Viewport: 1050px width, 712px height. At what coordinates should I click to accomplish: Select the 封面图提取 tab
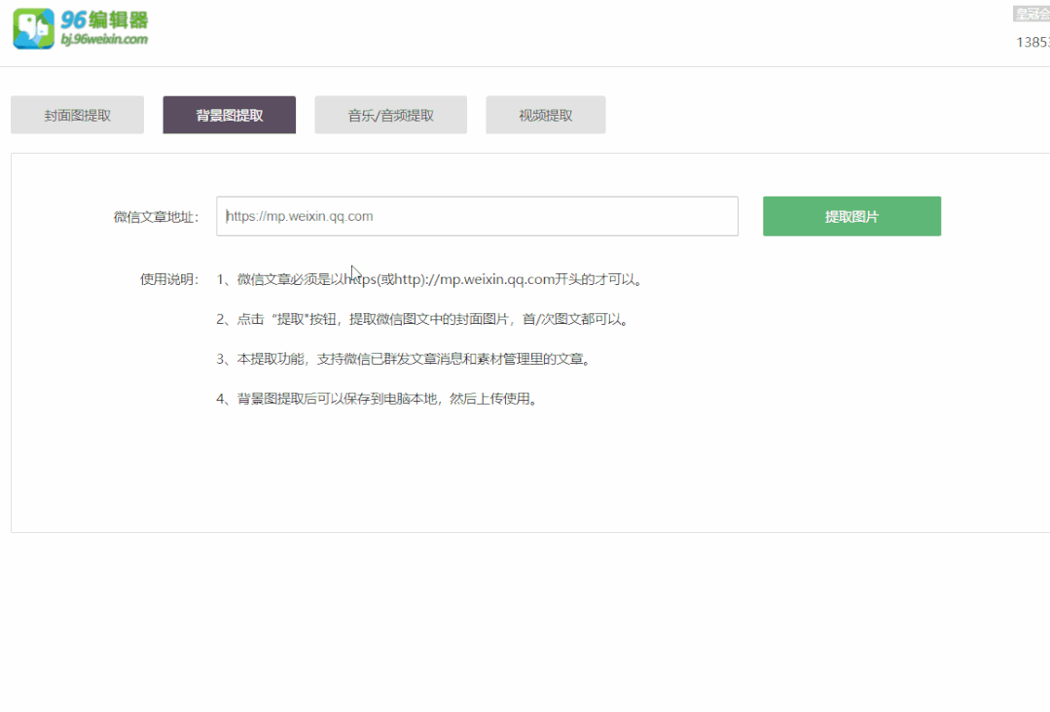[x=77, y=114]
